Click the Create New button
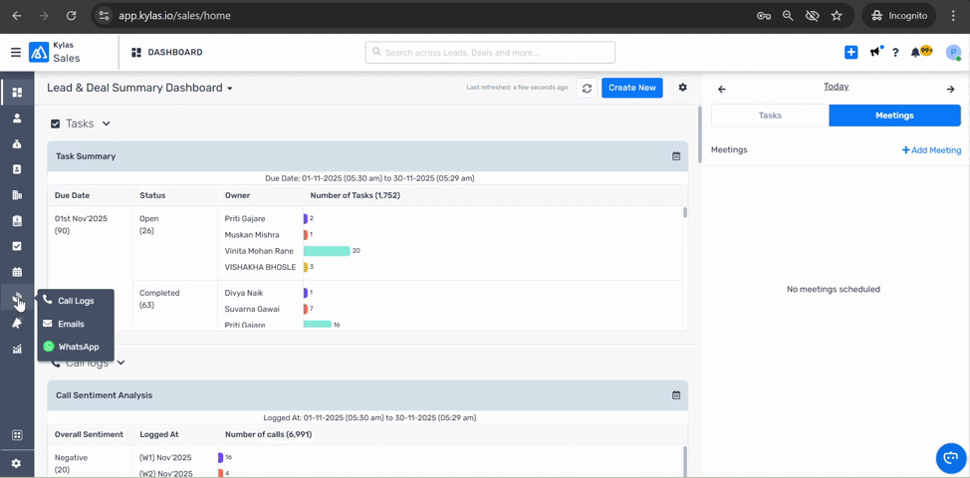 631,88
